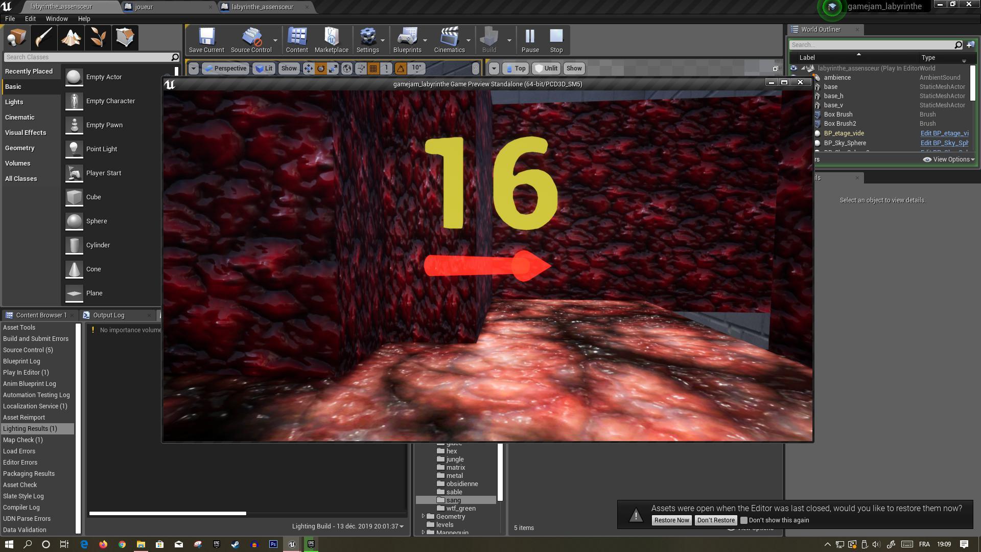Click the Search Classes input field
981x552 pixels.
(x=87, y=57)
